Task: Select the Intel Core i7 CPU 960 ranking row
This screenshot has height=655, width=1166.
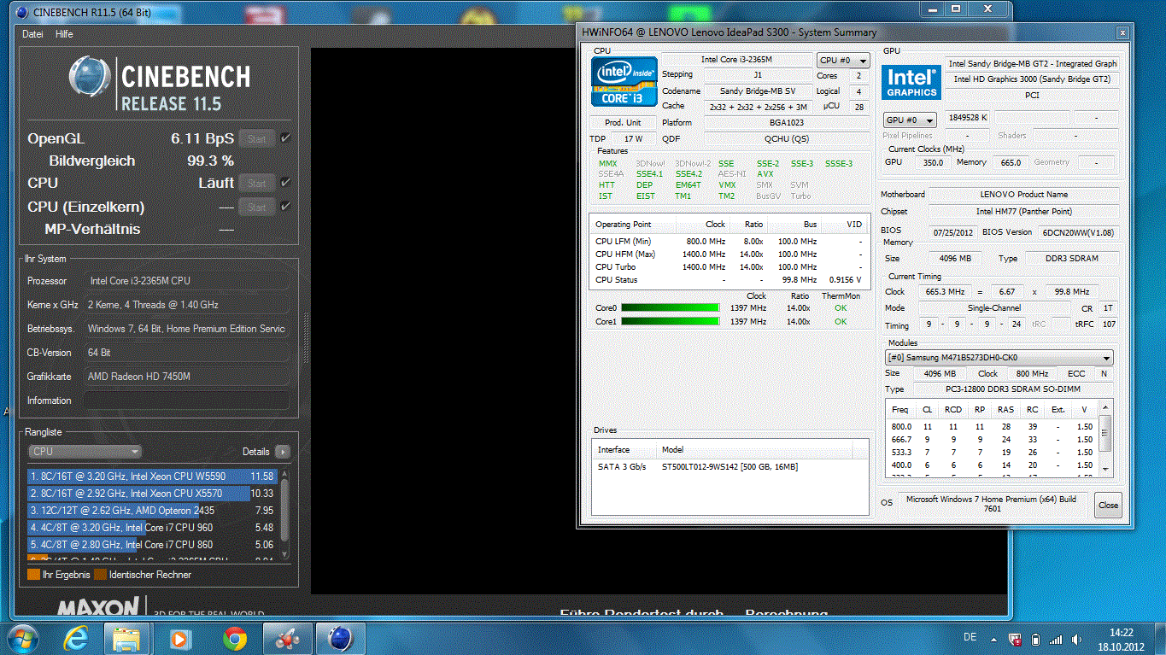Action: pos(152,528)
